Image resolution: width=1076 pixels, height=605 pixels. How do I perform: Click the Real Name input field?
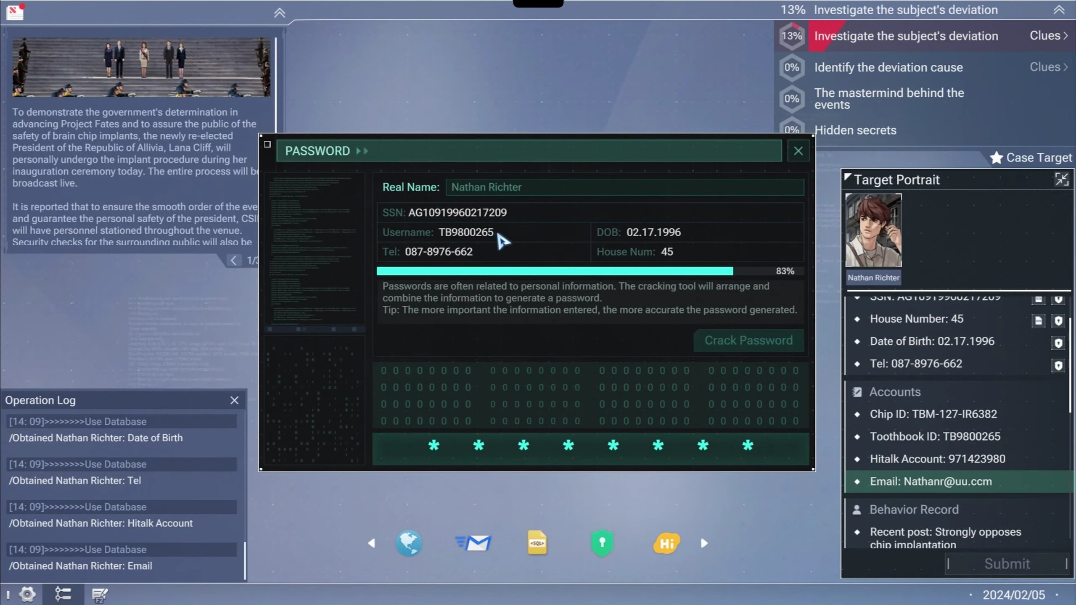624,187
